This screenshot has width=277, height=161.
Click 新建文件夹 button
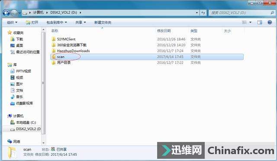pyautogui.click(x=103, y=23)
